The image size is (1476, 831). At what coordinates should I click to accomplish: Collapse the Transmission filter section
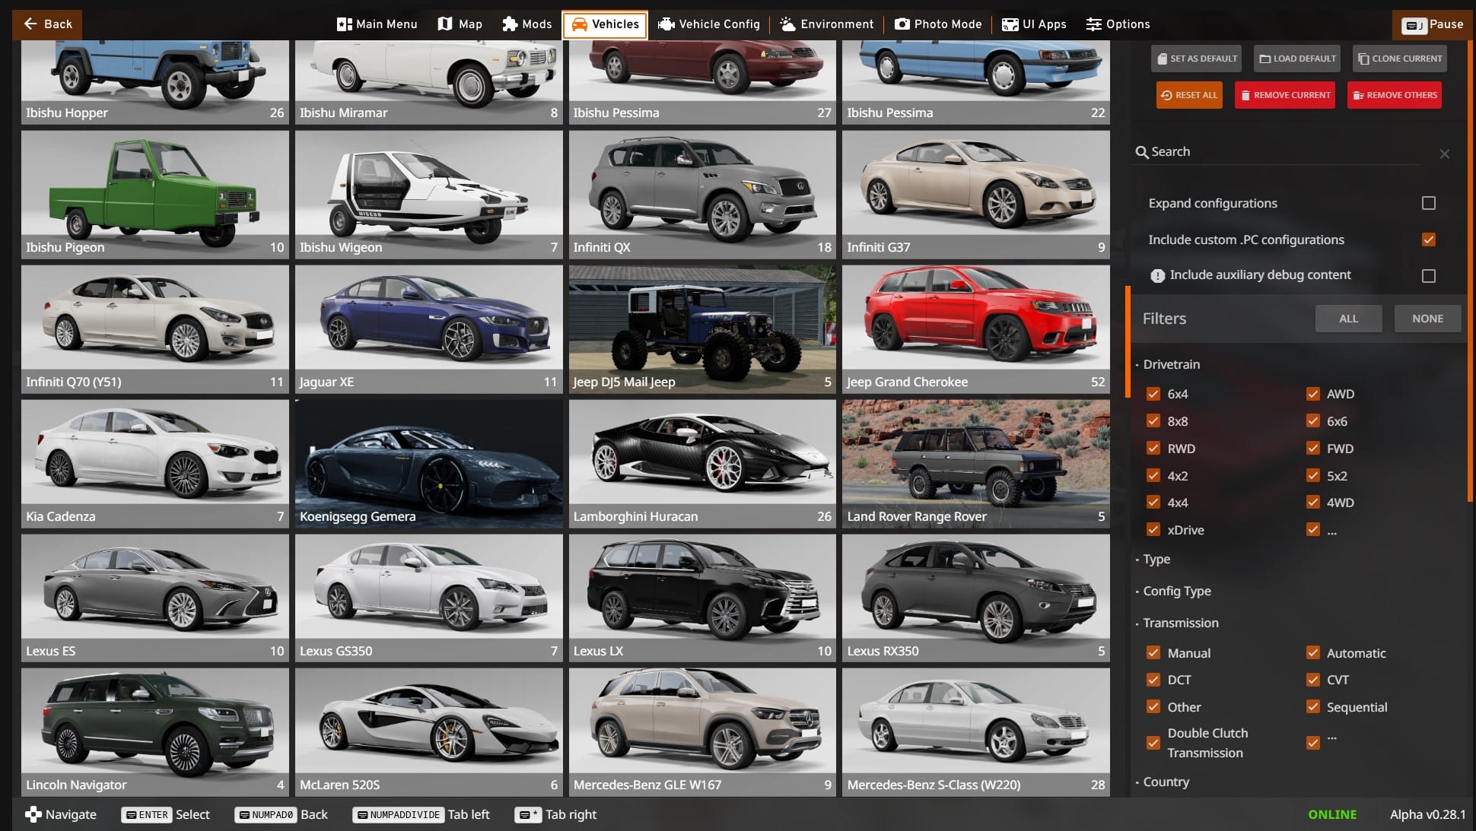click(1180, 623)
